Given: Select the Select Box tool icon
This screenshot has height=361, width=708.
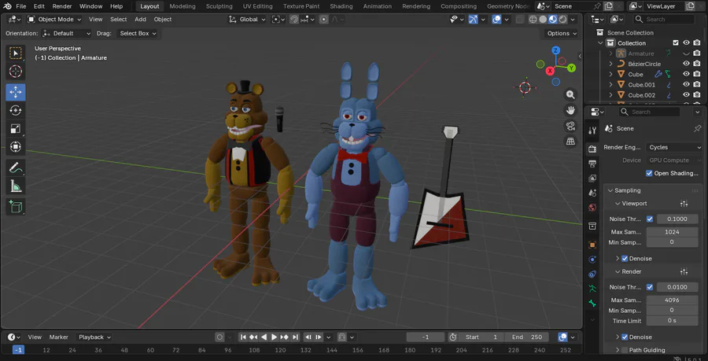Looking at the screenshot, I should [16, 53].
